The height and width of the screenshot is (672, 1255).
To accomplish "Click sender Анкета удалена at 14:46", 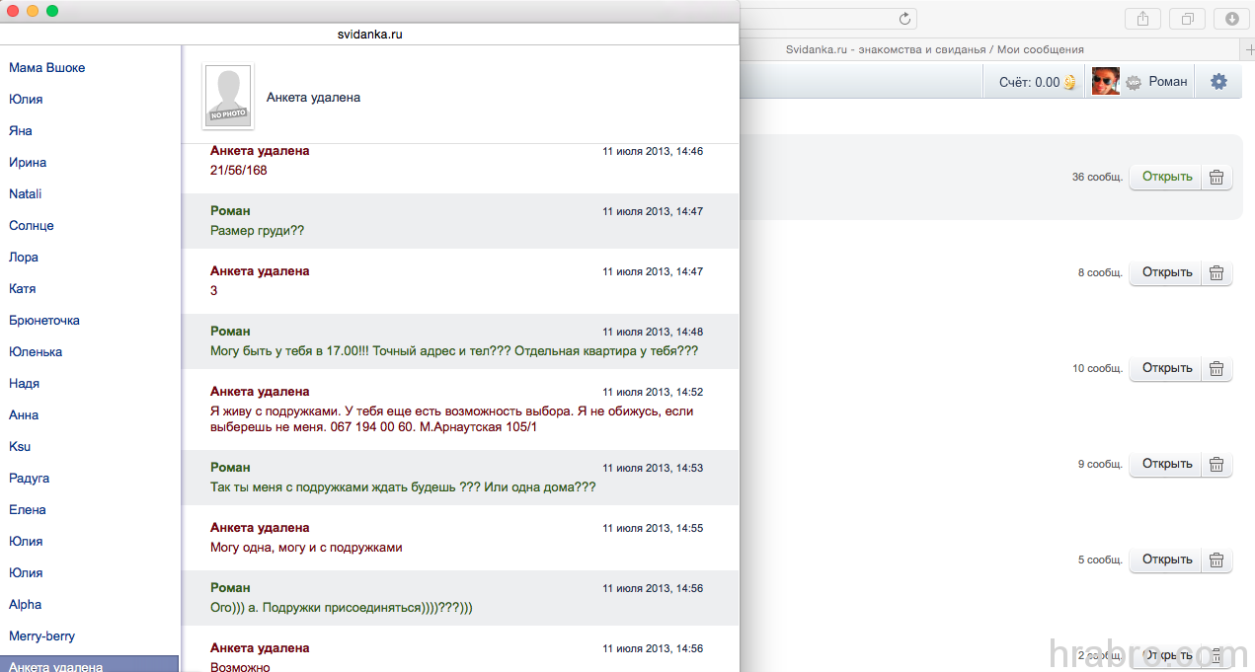I will 260,151.
